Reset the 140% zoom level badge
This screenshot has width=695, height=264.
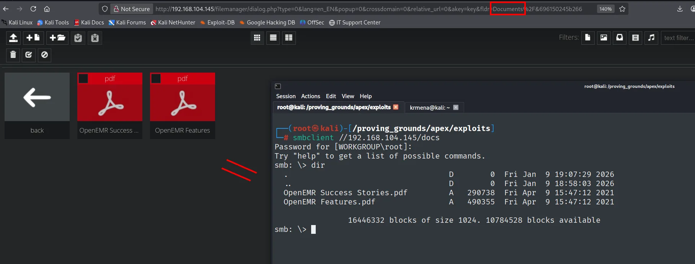point(605,9)
